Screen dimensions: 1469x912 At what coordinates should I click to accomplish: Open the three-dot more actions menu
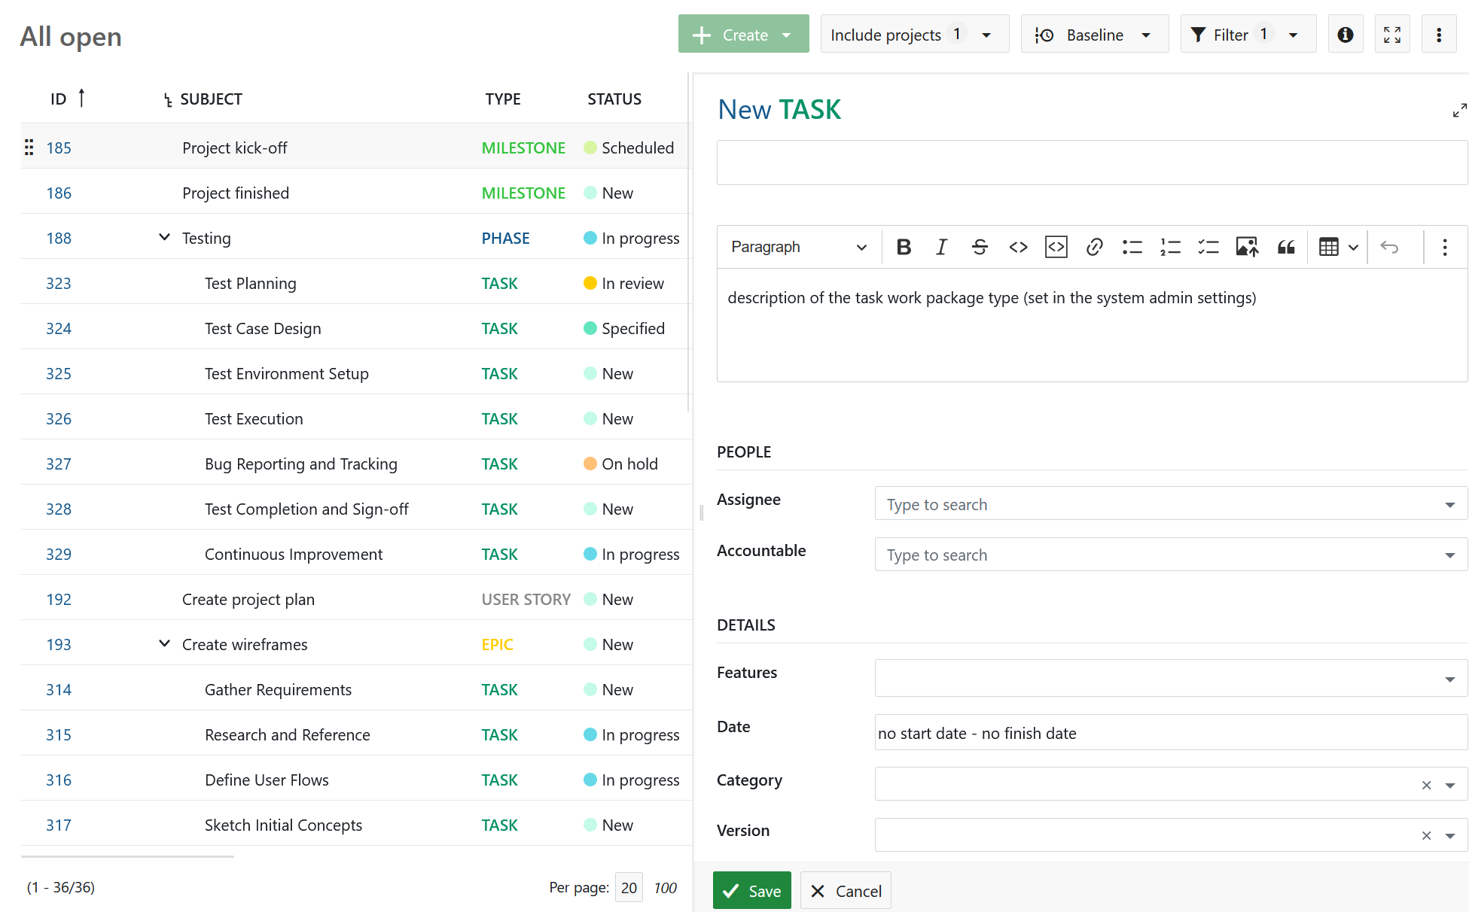[1439, 35]
